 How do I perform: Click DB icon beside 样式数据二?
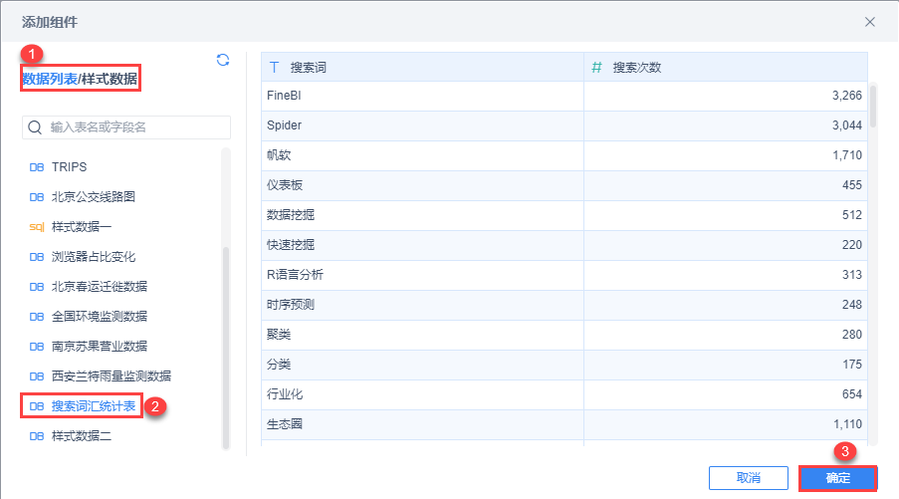[x=37, y=436]
